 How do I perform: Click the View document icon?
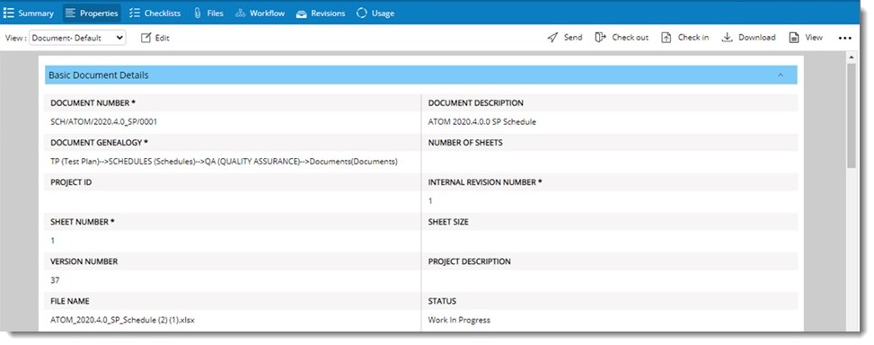point(794,38)
